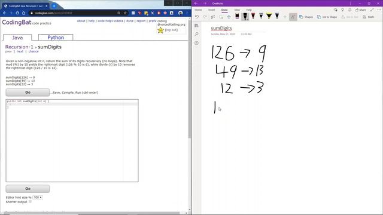Bookmark this page with the star icon
This screenshot has height=215, width=383.
[125, 13]
